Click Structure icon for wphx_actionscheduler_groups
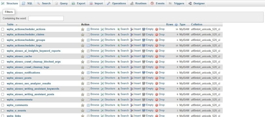265x117 pixels. [x=102, y=40]
